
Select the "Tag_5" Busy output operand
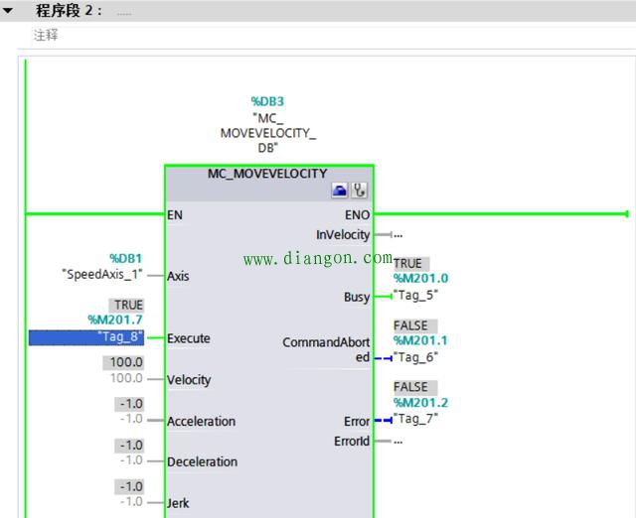415,295
